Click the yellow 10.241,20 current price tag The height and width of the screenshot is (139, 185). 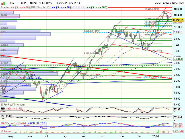(x=178, y=20)
